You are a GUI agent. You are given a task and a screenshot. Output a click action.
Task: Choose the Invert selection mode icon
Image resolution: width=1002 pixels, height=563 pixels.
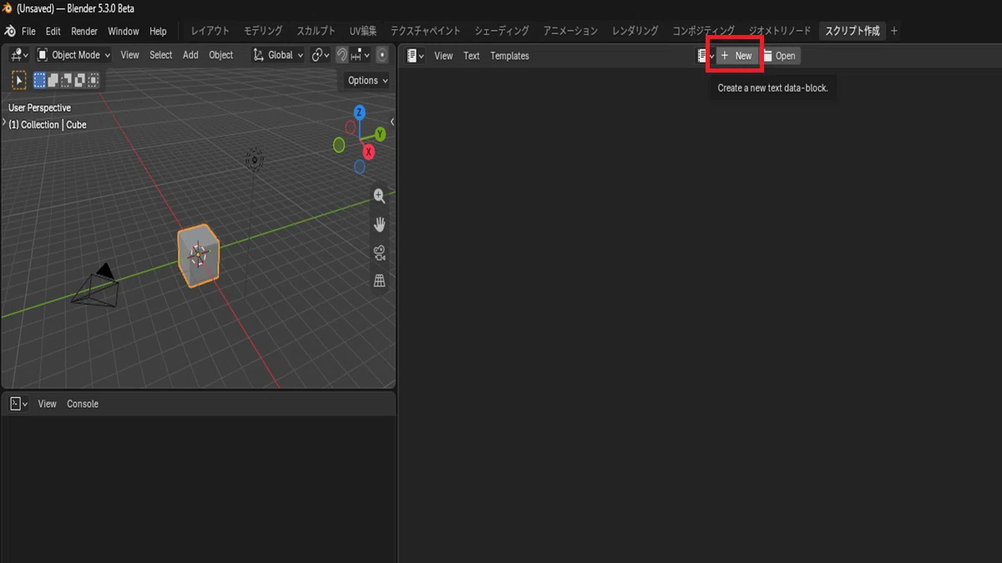[80, 80]
